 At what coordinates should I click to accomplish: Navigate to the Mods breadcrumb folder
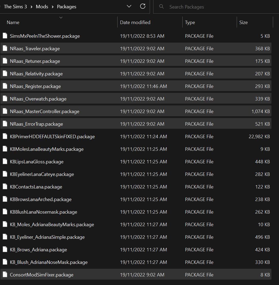[x=42, y=7]
